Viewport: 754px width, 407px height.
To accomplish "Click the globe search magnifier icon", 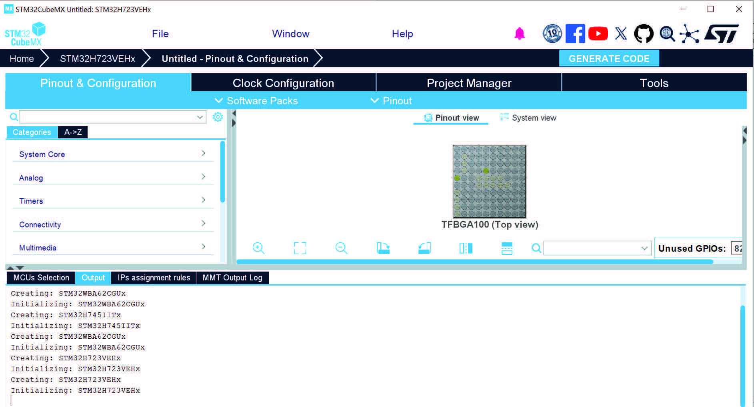I will [x=667, y=34].
